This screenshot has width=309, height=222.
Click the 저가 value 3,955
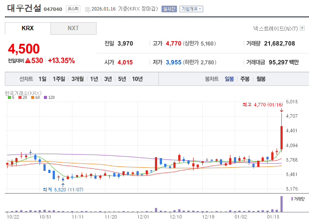coord(173,62)
